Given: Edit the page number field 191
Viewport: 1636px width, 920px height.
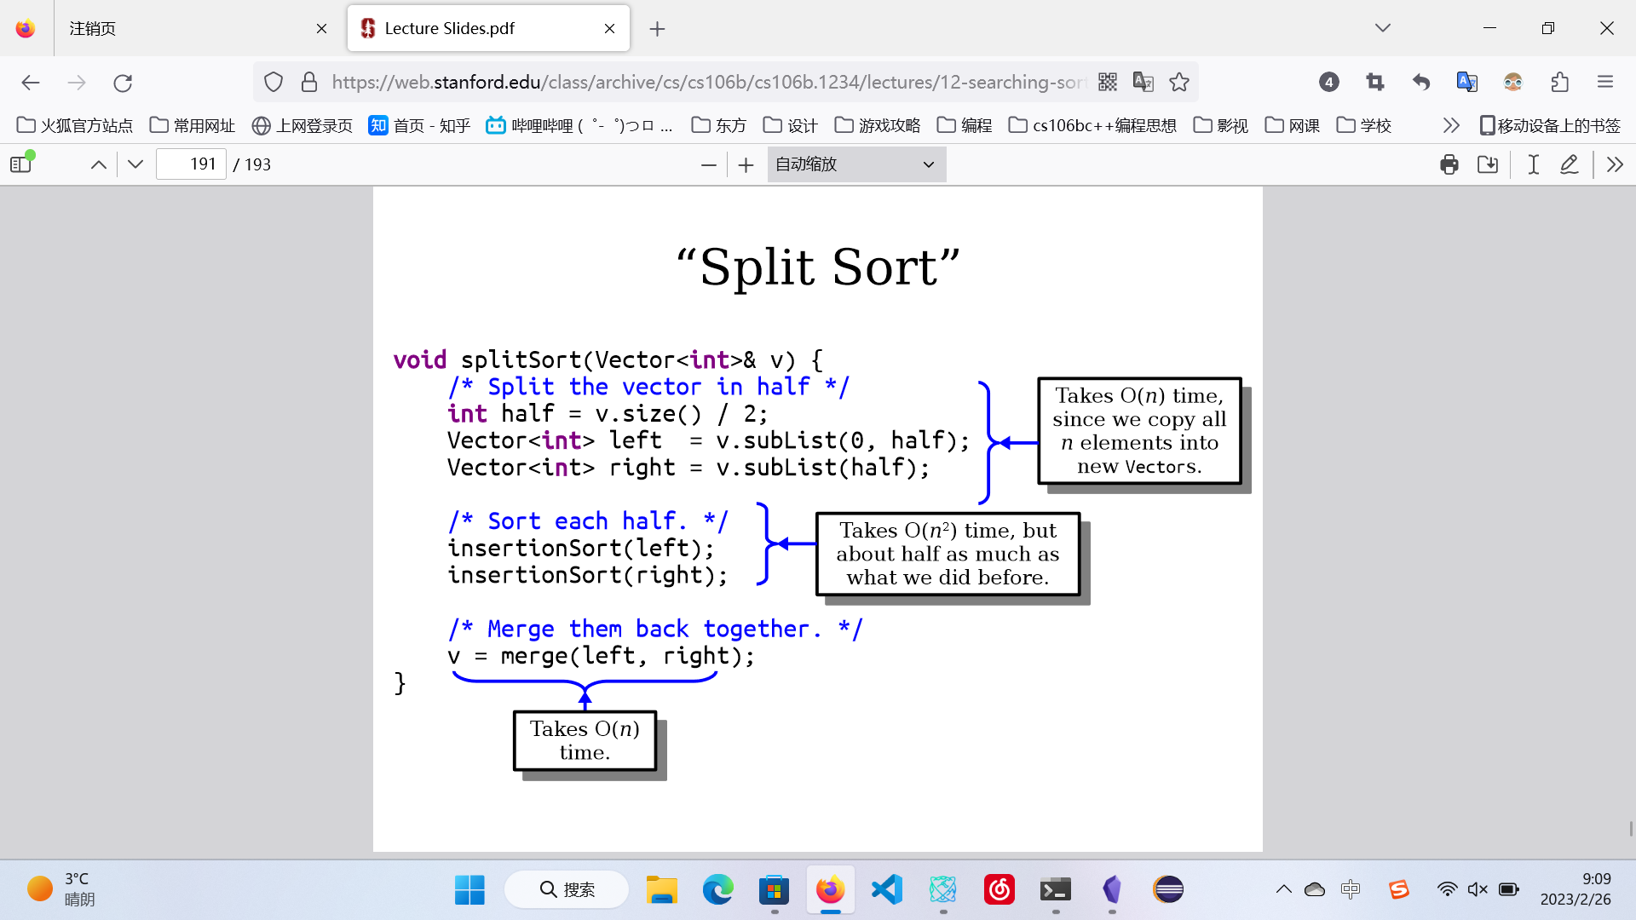Looking at the screenshot, I should coord(192,164).
